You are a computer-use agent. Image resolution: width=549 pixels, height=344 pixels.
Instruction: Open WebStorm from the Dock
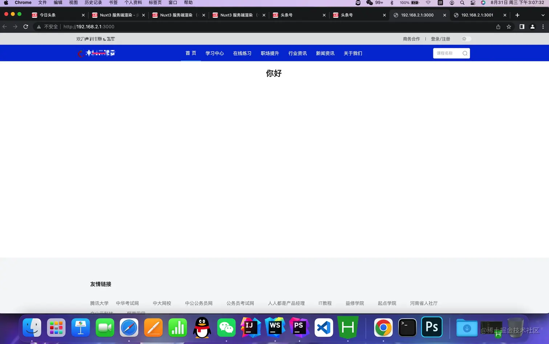point(274,328)
